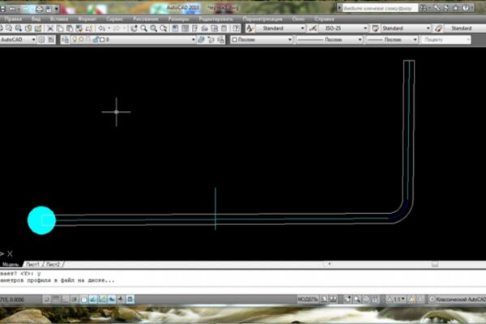The height and width of the screenshot is (324, 486).
Task: Toggle Lineweight display in status bar
Action: 121,299
